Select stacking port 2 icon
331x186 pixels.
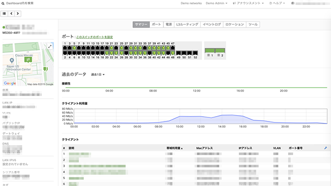[x=220, y=50]
